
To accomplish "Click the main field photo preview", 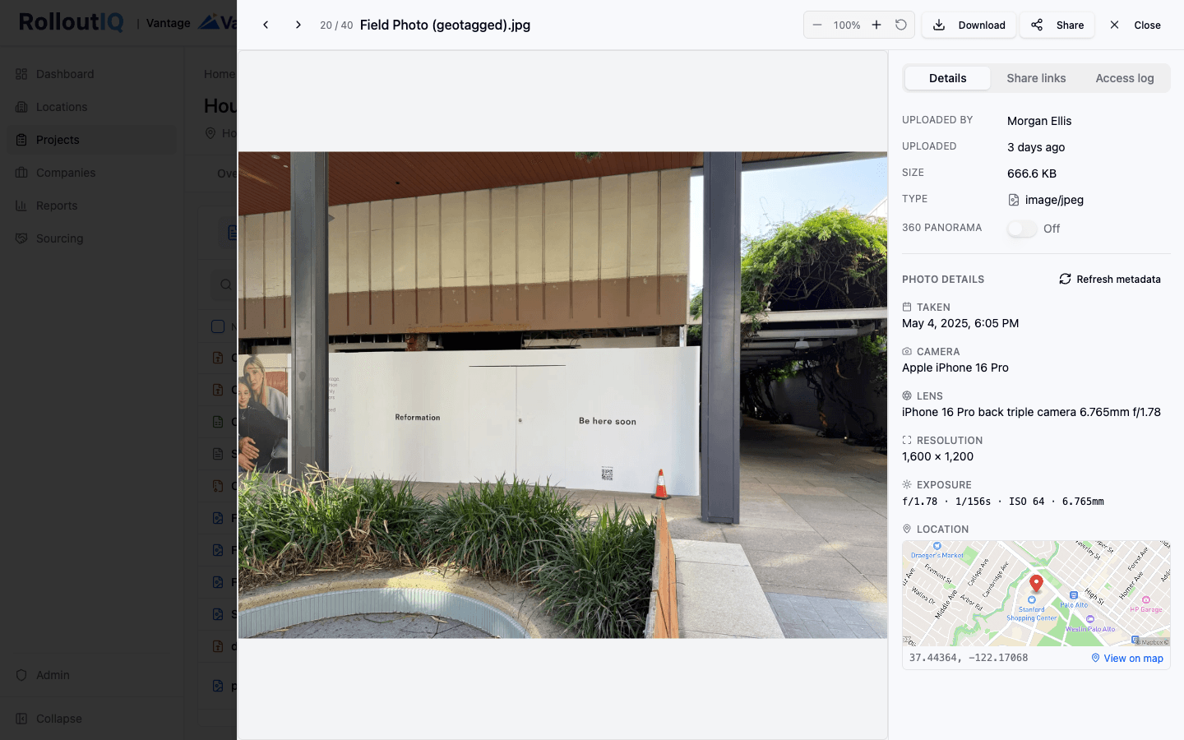I will 562,395.
